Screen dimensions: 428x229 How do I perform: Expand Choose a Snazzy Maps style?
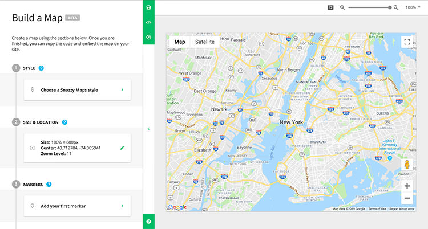coord(77,89)
